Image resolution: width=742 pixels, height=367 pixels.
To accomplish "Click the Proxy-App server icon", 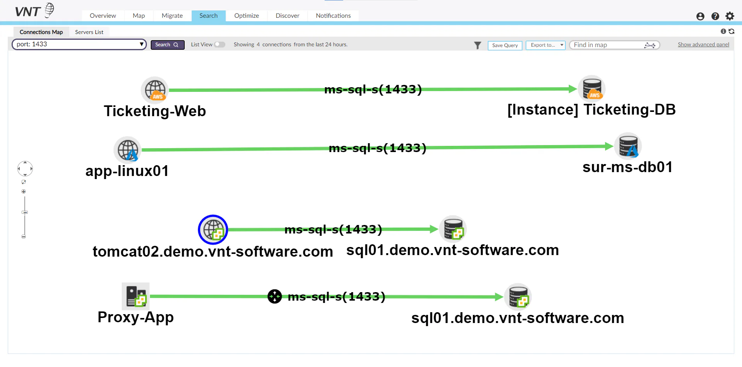I will 136,296.
